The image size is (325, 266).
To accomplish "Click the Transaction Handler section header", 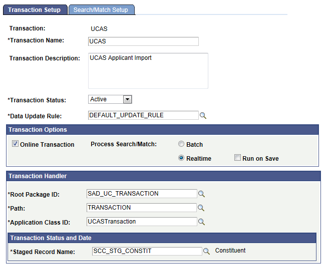I will [163, 176].
